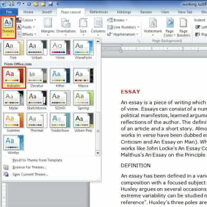207x207 pixels.
Task: Click the themes gallery scroll down arrow
Action: pyautogui.click(x=98, y=153)
